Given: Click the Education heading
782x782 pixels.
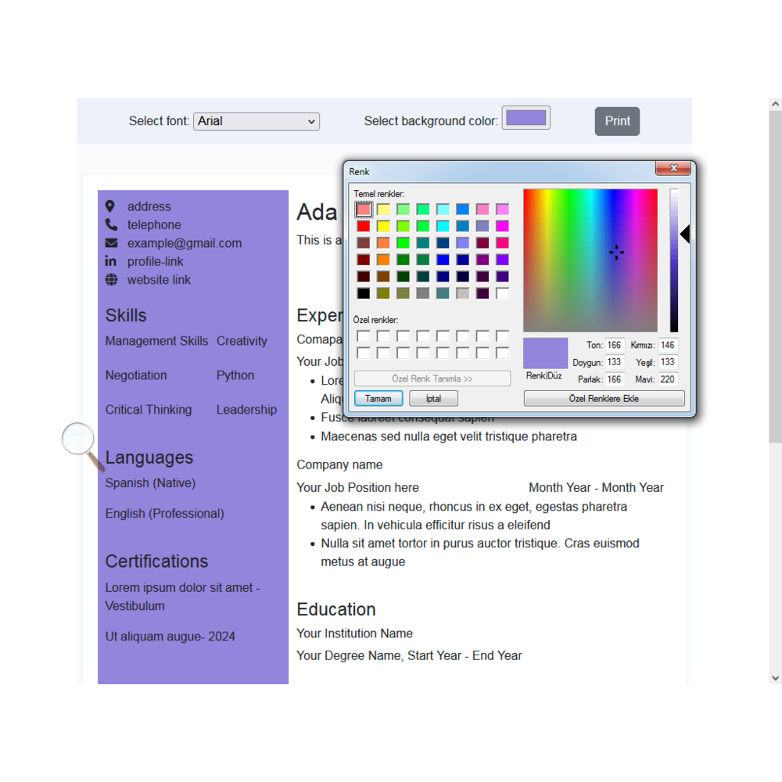Looking at the screenshot, I should [x=336, y=609].
